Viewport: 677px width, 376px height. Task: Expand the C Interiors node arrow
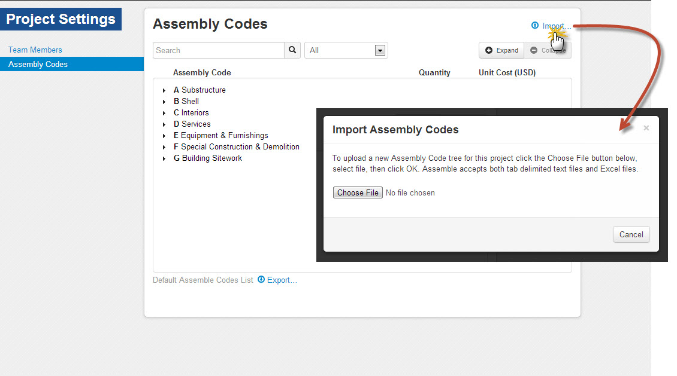[x=164, y=113]
